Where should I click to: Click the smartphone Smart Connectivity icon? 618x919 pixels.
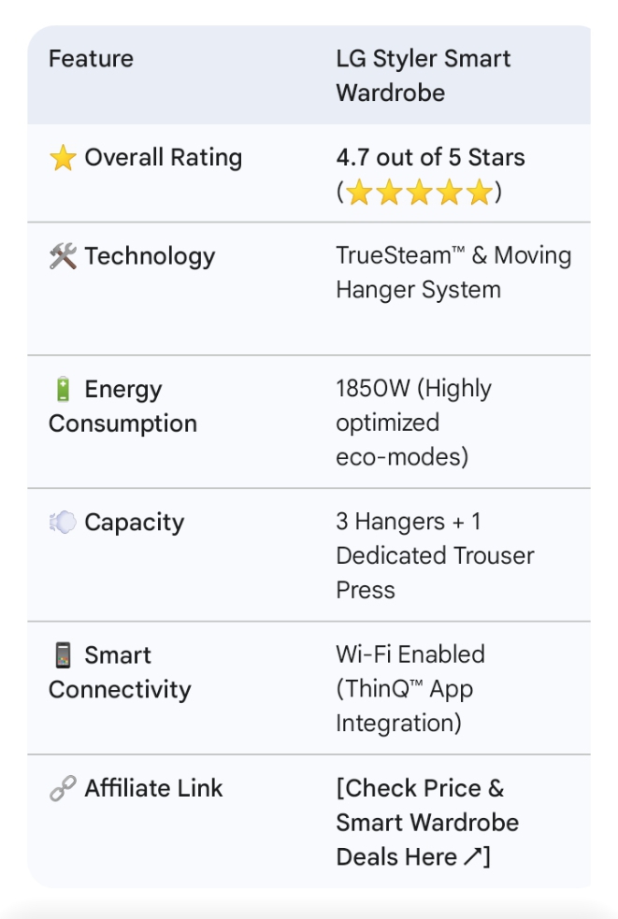(63, 655)
